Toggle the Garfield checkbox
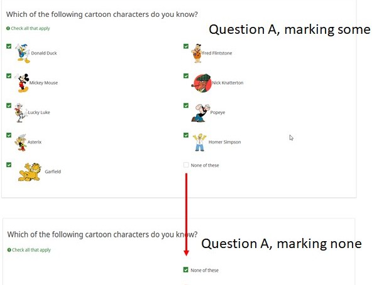Viewport: 379px width, 285px height. pos(9,165)
